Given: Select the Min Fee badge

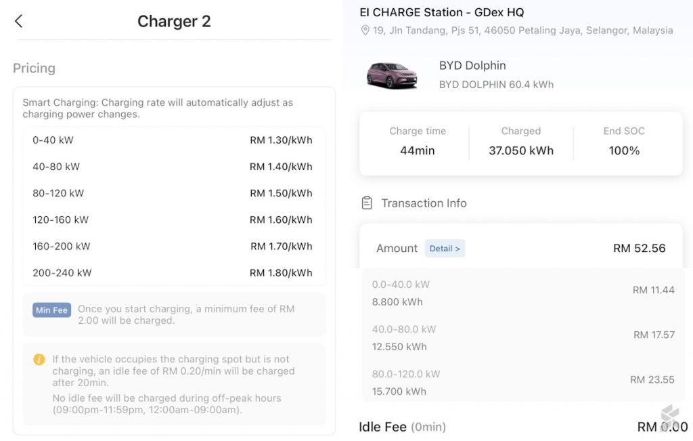Looking at the screenshot, I should pyautogui.click(x=51, y=310).
